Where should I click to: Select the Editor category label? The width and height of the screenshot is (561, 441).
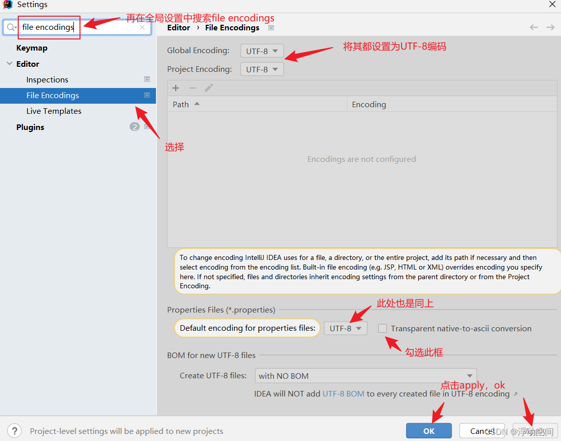pyautogui.click(x=27, y=64)
